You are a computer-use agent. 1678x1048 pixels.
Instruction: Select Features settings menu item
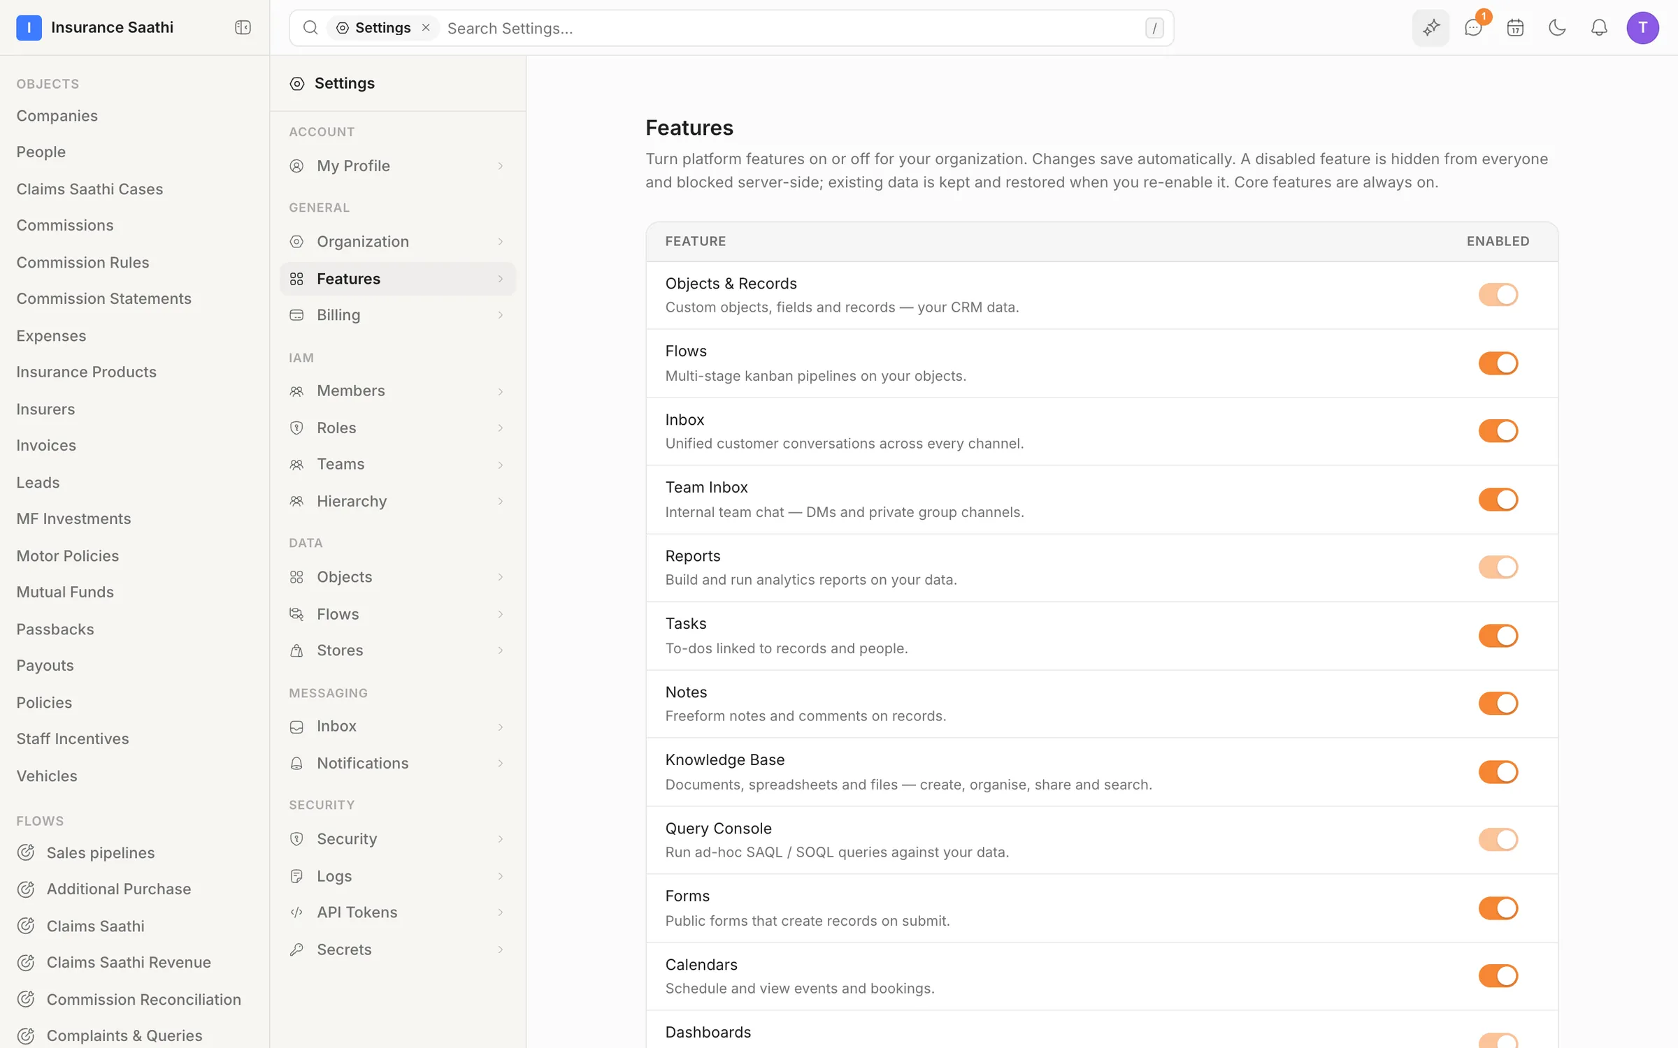pyautogui.click(x=397, y=279)
